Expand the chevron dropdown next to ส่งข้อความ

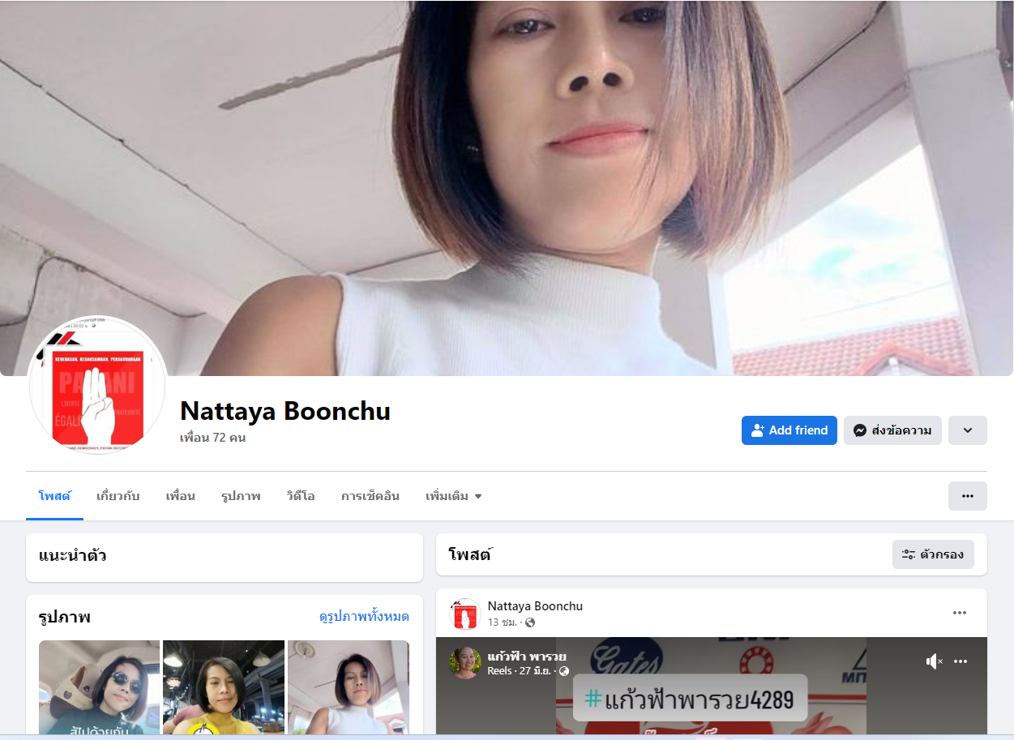click(967, 430)
